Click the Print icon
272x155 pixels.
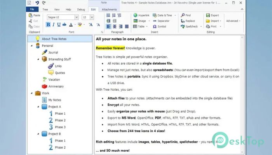[208, 26]
